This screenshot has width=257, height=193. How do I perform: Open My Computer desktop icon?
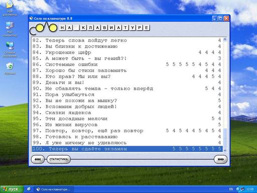coord(10,29)
